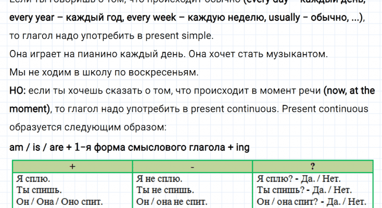Click the table text "Он / Она / Оно спит."
This screenshot has height=208, width=382.
point(59,201)
